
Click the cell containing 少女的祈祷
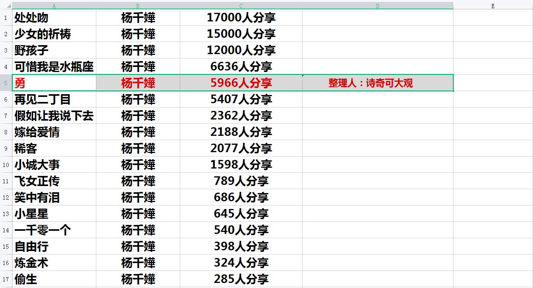point(54,34)
